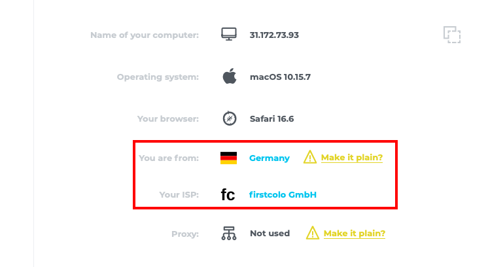Click the Name of your computer label

145,35
